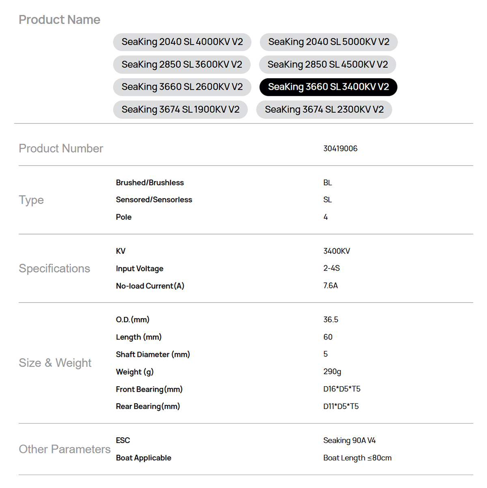The height and width of the screenshot is (488, 487).
Task: Open SeaKing 3674 SL 2300KV V2 specs
Action: (324, 110)
